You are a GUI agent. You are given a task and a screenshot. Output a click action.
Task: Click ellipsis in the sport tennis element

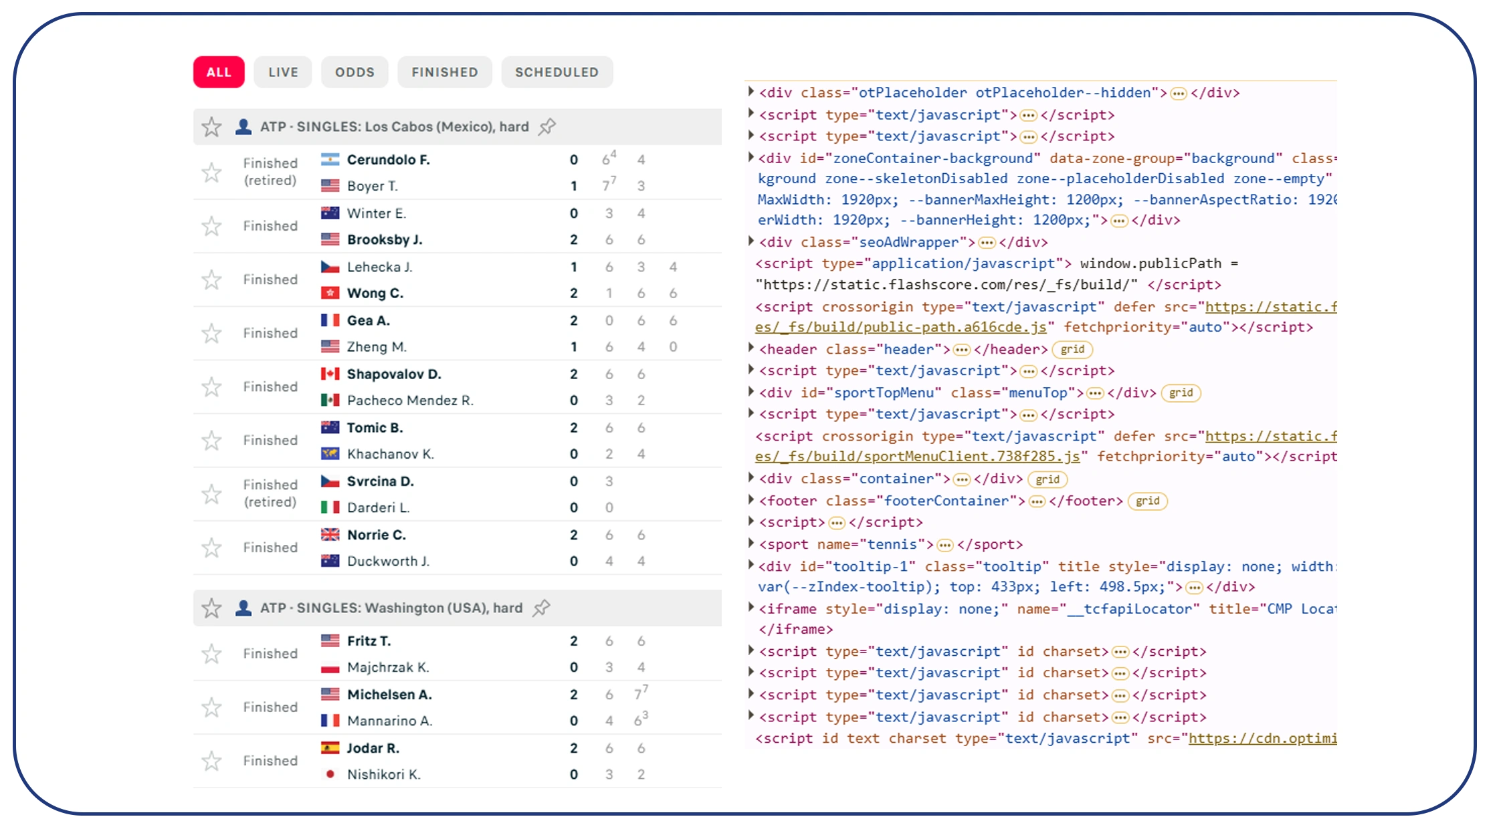coord(945,545)
